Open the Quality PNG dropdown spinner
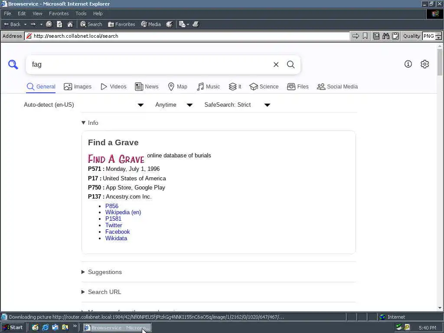Screen dimensions: 444x333 coord(438,36)
